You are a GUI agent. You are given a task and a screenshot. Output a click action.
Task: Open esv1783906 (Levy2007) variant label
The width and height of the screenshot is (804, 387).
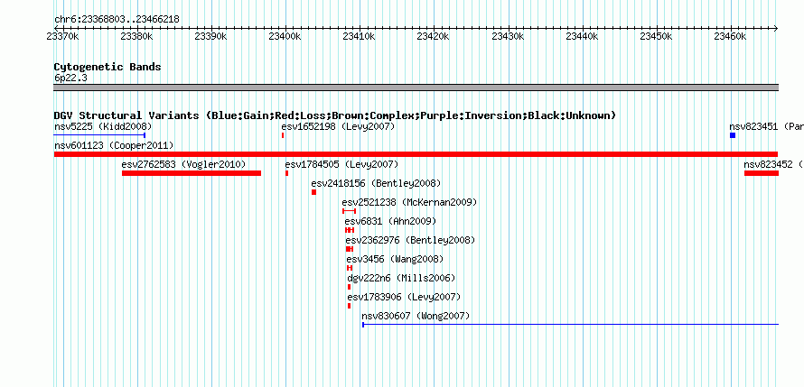404,297
